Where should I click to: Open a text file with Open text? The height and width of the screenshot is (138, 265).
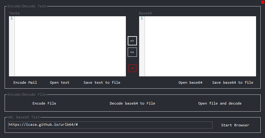(x=60, y=82)
